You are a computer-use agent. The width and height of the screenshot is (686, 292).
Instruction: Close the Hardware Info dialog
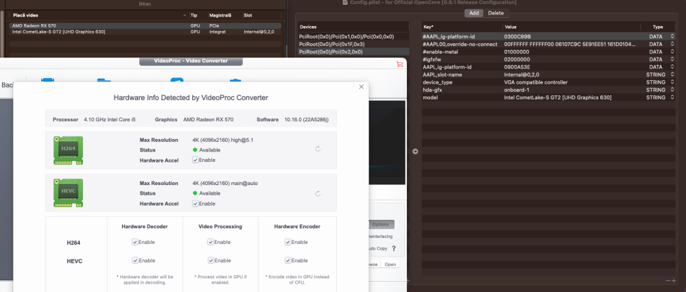click(362, 86)
